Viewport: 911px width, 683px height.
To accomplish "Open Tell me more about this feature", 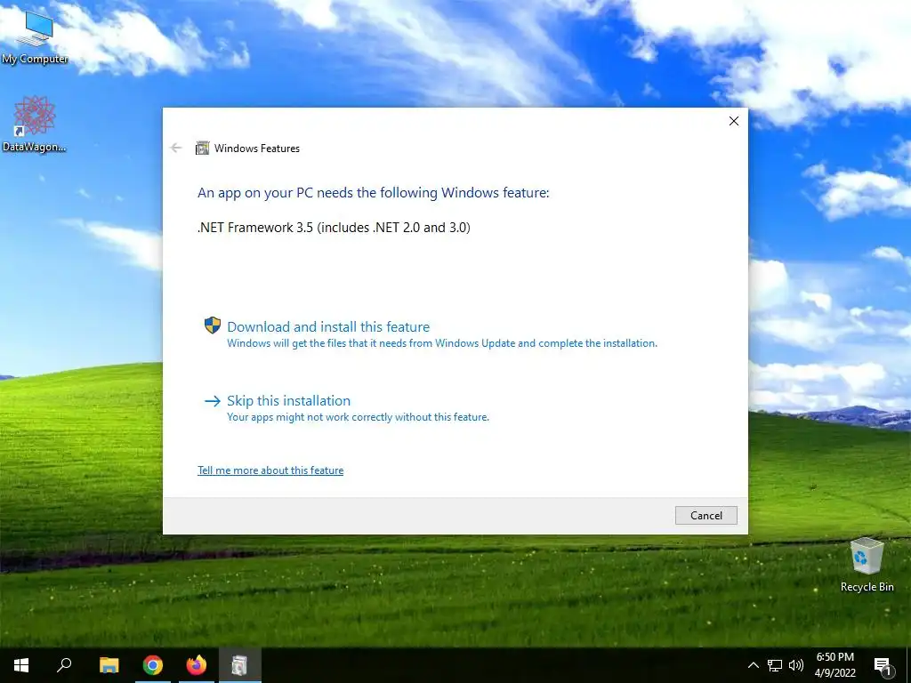I will tap(270, 470).
